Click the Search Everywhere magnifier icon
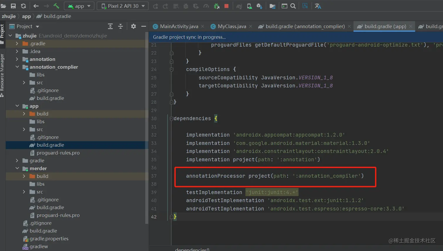443x251 pixels. [293, 6]
